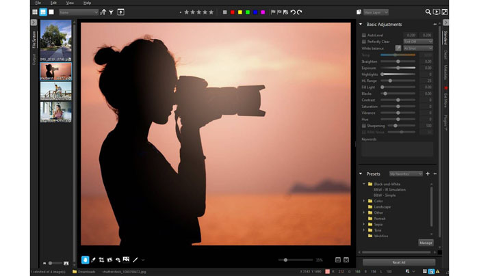Toggle the Perfectly Clear checkbox
479x276 pixels.
pos(363,41)
